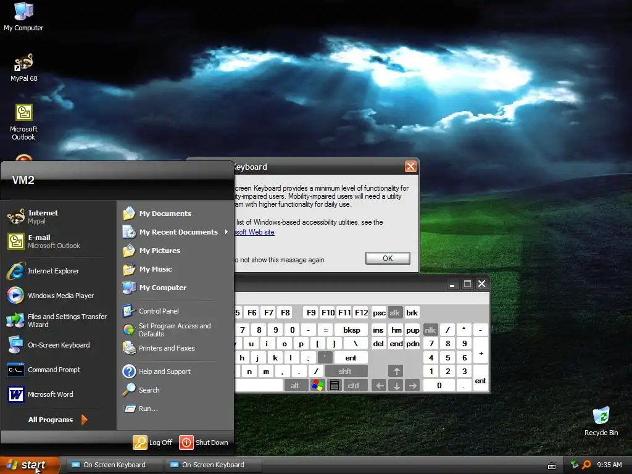Close the On-Screen Keyboard message dialog
Viewport: 632px width, 474px height.
[x=410, y=167]
